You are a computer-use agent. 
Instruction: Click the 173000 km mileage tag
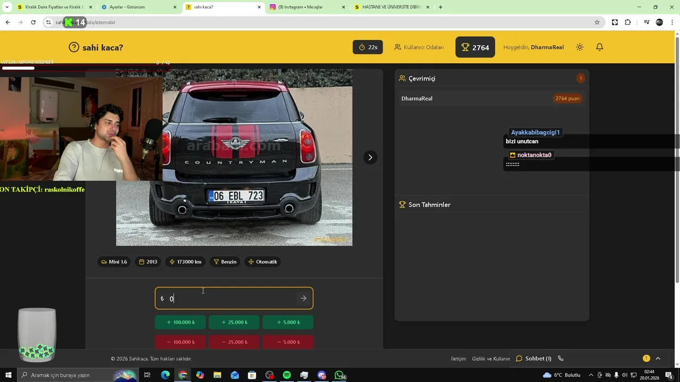(185, 262)
